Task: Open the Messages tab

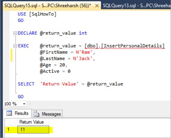Action: [x=47, y=114]
